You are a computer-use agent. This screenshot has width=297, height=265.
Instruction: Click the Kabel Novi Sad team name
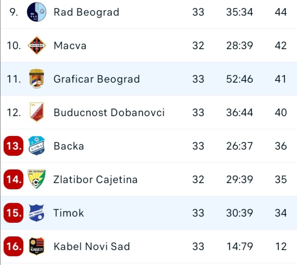click(92, 246)
